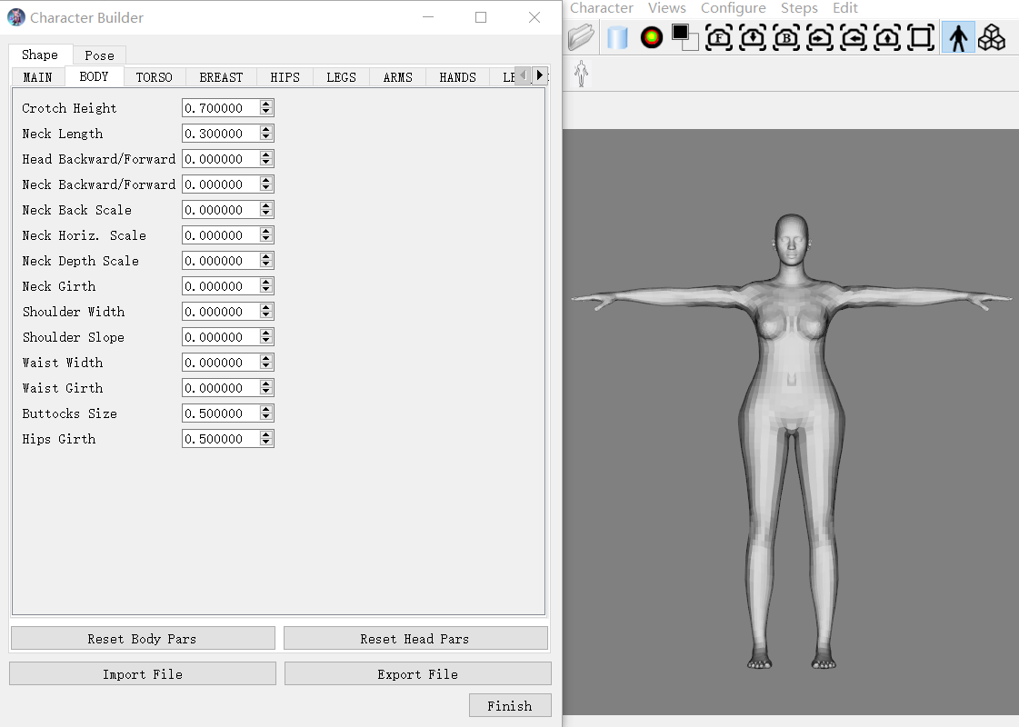
Task: Click the blue cylinder icon
Action: [x=617, y=37]
